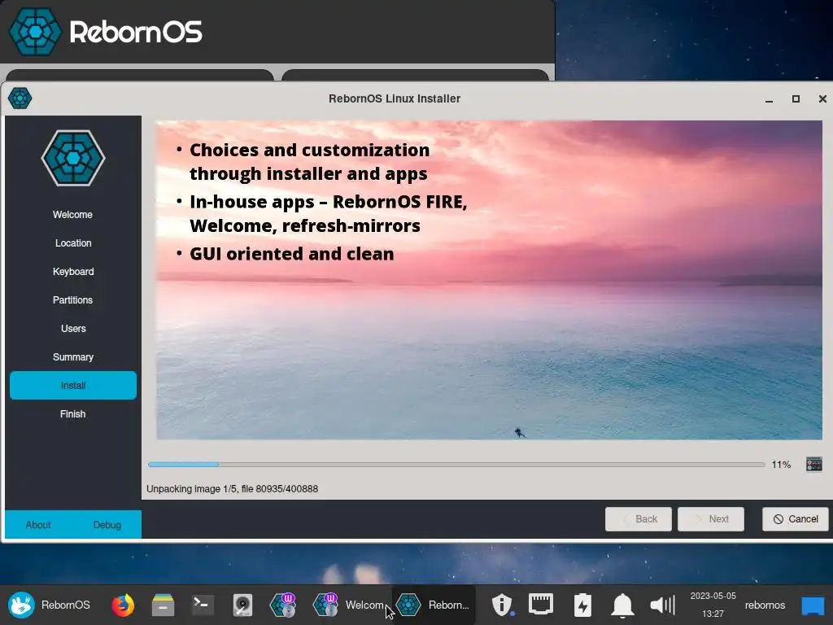The width and height of the screenshot is (833, 625).
Task: Click the RebornOS logo in Welcome window header
Action: click(36, 32)
